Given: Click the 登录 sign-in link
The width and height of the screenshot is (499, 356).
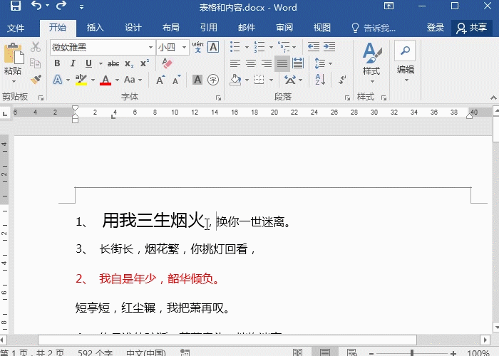Looking at the screenshot, I should click(436, 28).
